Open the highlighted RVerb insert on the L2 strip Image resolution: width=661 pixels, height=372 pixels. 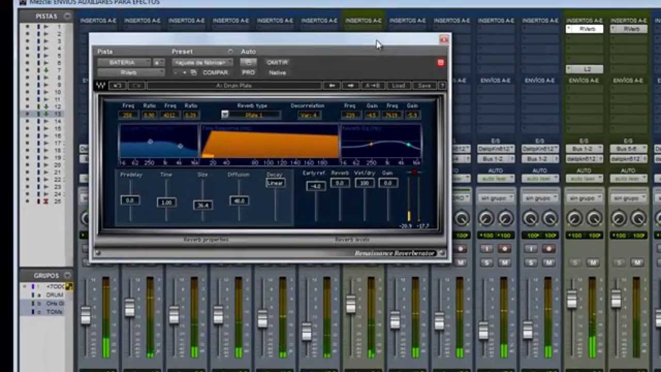pyautogui.click(x=584, y=29)
